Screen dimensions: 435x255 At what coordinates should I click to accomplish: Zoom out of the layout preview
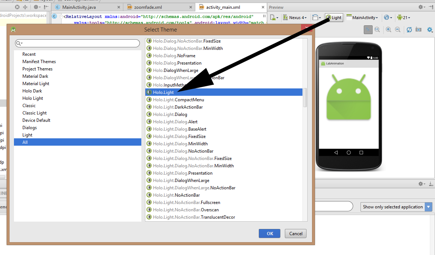coord(398,30)
